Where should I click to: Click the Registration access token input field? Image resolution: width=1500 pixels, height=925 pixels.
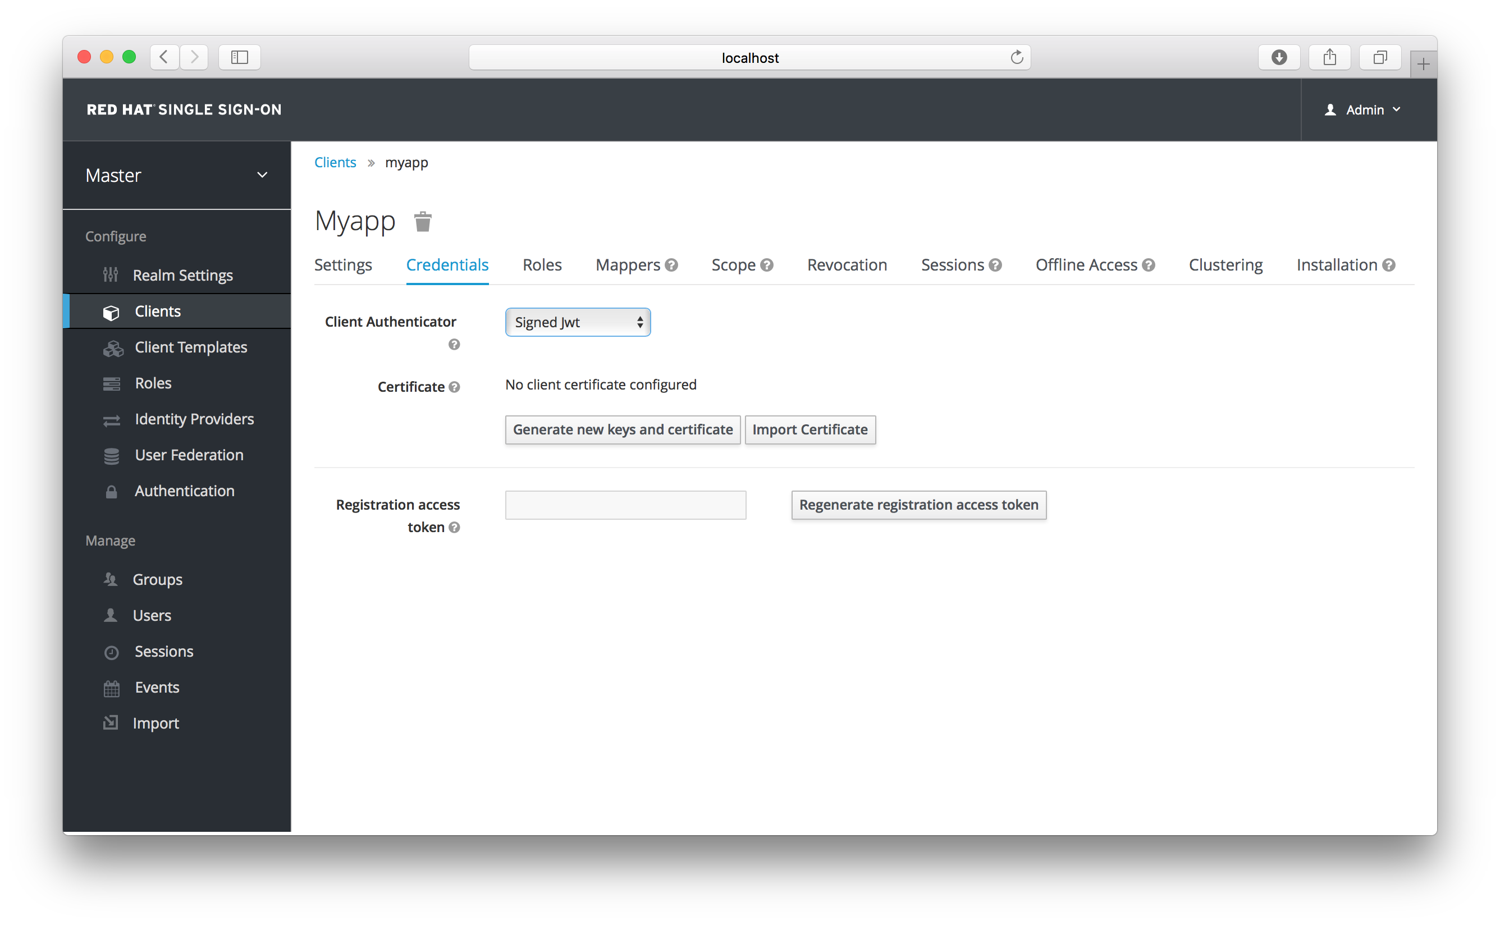626,505
